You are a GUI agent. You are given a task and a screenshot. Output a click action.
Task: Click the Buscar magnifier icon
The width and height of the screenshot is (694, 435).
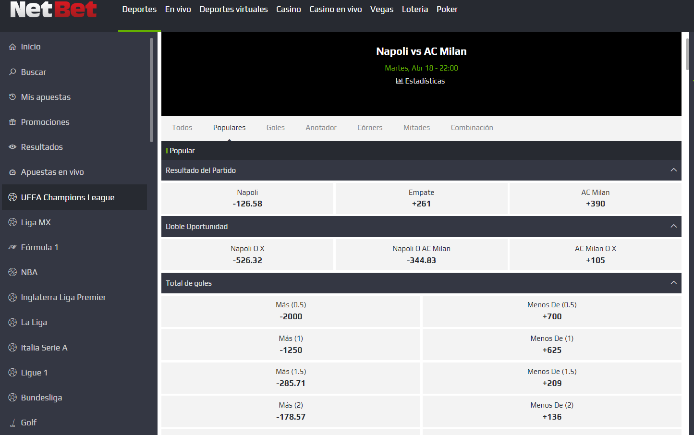click(x=12, y=72)
